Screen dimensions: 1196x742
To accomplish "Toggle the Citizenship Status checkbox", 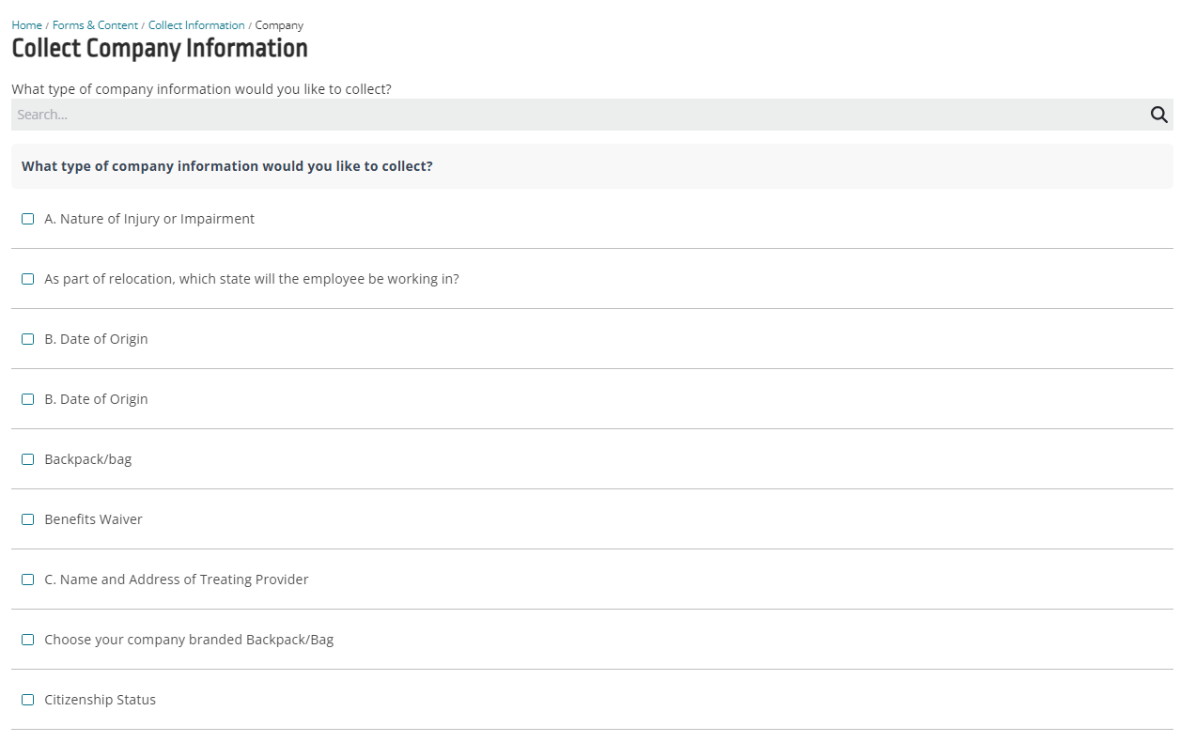I will click(27, 700).
